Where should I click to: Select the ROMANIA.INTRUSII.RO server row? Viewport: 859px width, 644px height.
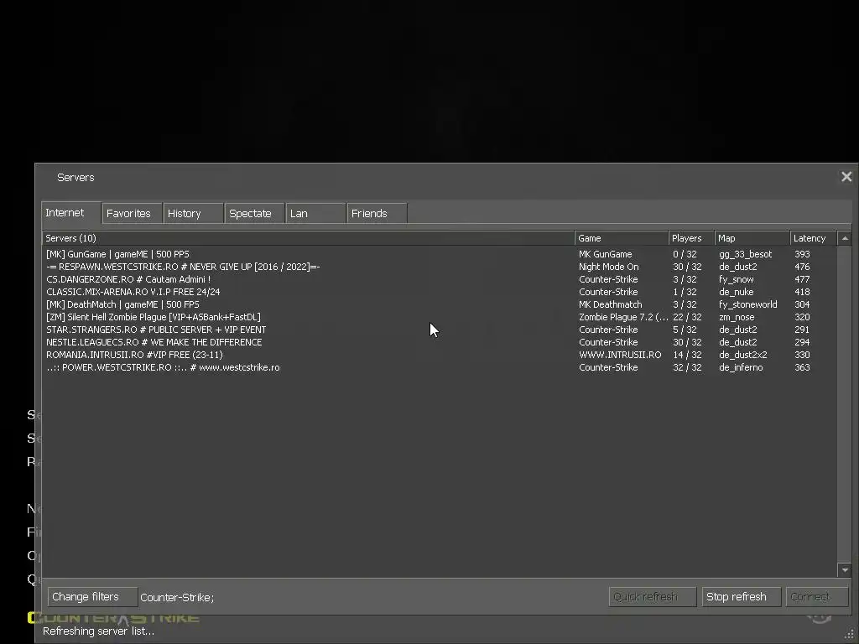coord(440,355)
